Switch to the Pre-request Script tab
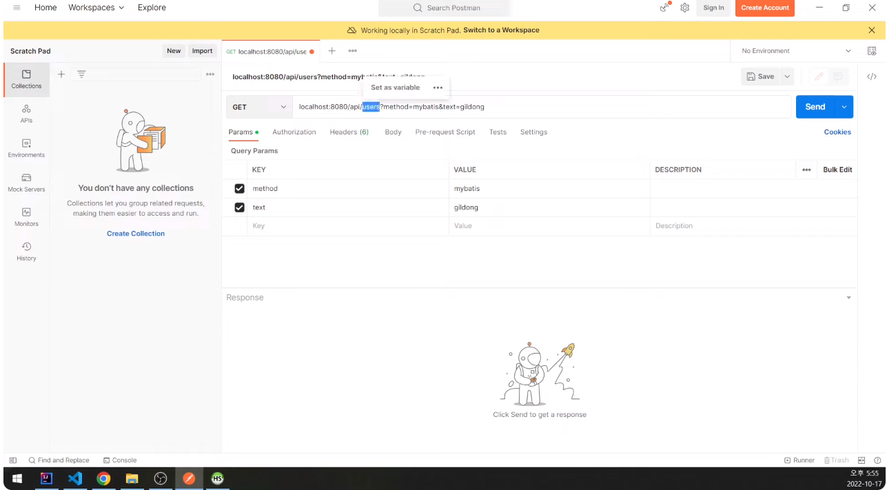Image resolution: width=887 pixels, height=490 pixels. [x=445, y=132]
